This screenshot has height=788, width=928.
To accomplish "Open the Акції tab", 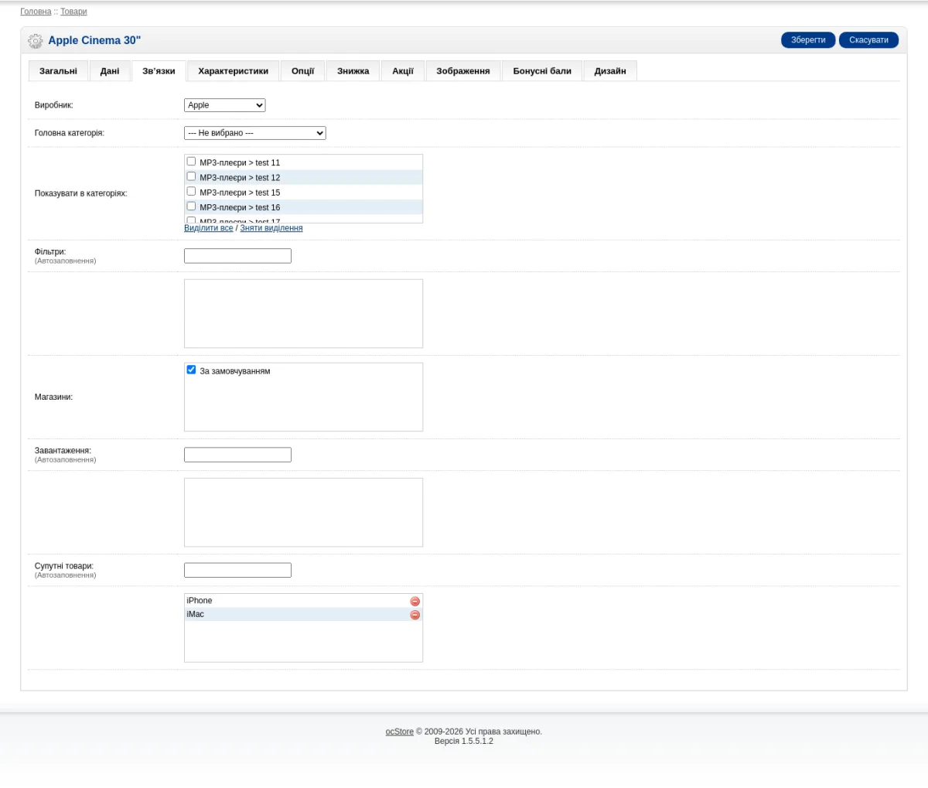I will click(403, 71).
